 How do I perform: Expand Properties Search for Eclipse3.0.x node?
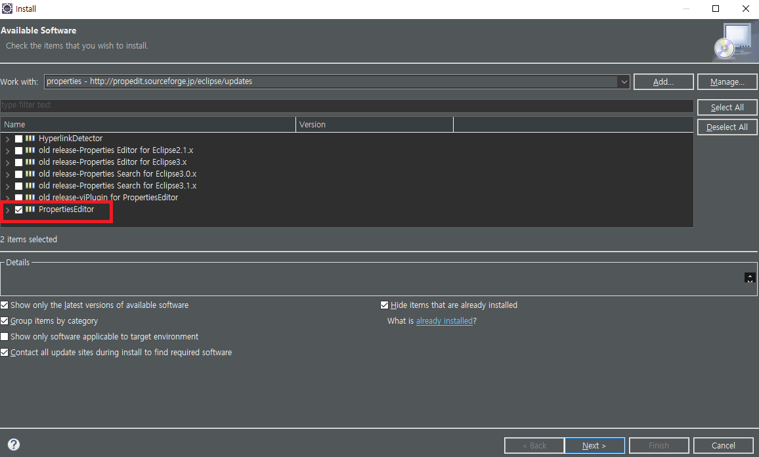click(7, 174)
